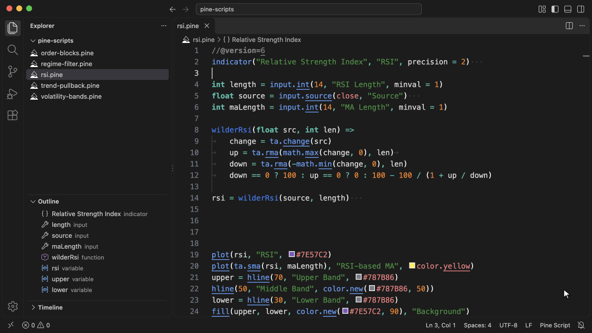The height and width of the screenshot is (333, 592).
Task: Toggle the primary side bar visibility
Action: point(555,9)
